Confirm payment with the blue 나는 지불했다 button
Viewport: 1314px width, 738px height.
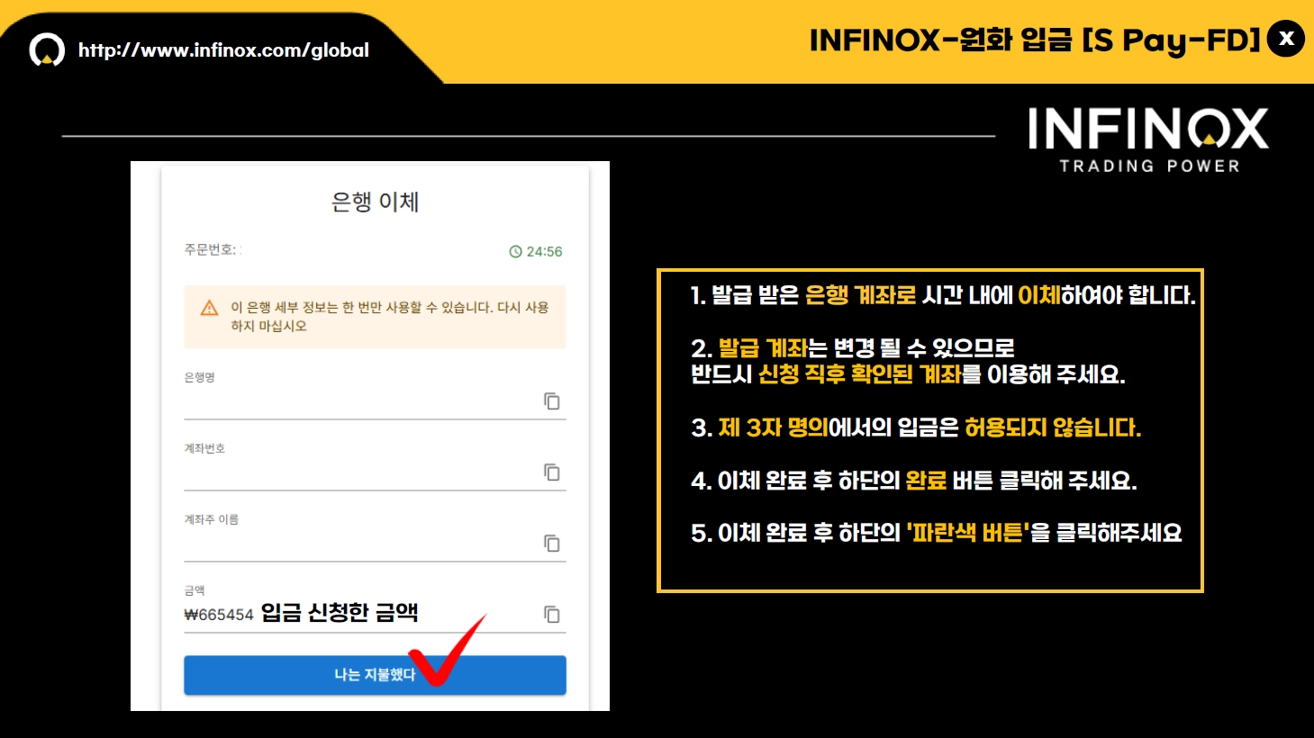375,675
